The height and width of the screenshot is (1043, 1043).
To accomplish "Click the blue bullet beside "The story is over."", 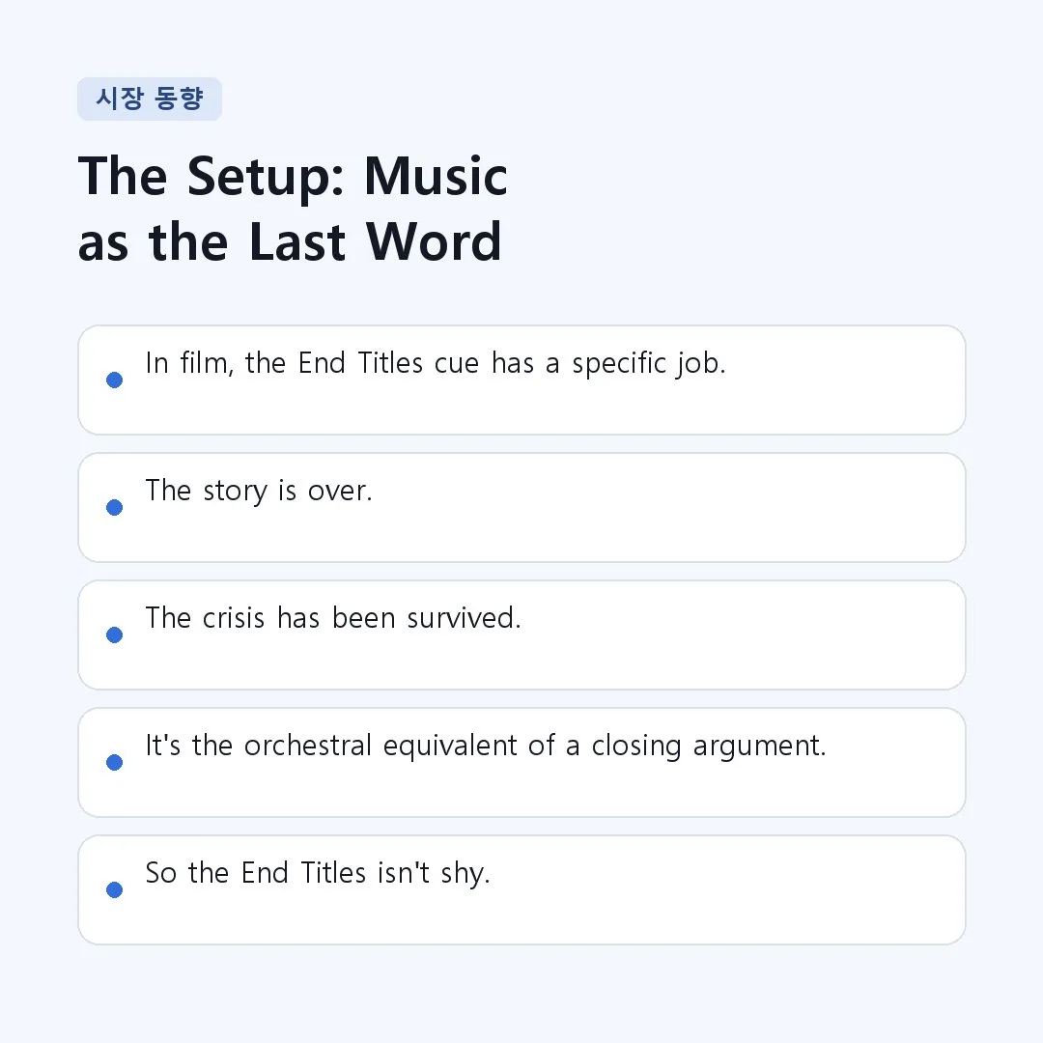I will [x=114, y=508].
